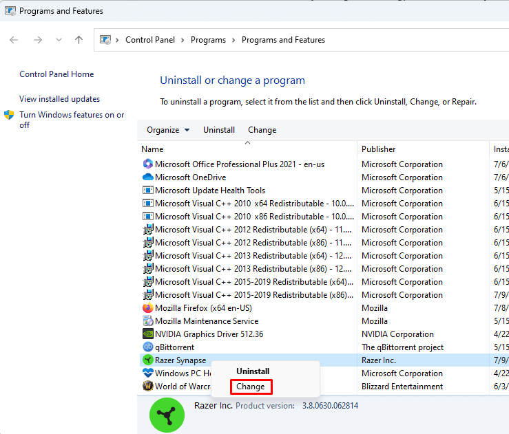Click the Visual C++ 2015-2019 (x86) icon
509x434 pixels.
(x=147, y=294)
